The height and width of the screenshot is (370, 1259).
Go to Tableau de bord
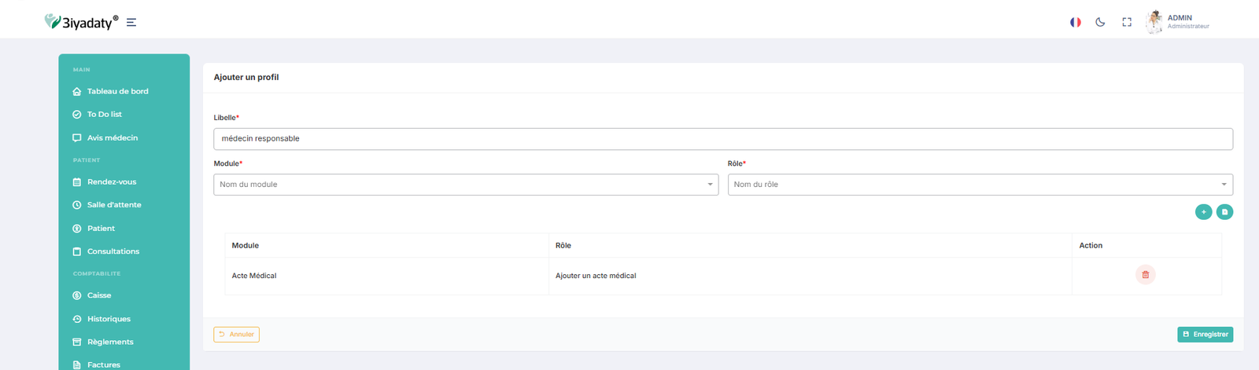pos(117,91)
